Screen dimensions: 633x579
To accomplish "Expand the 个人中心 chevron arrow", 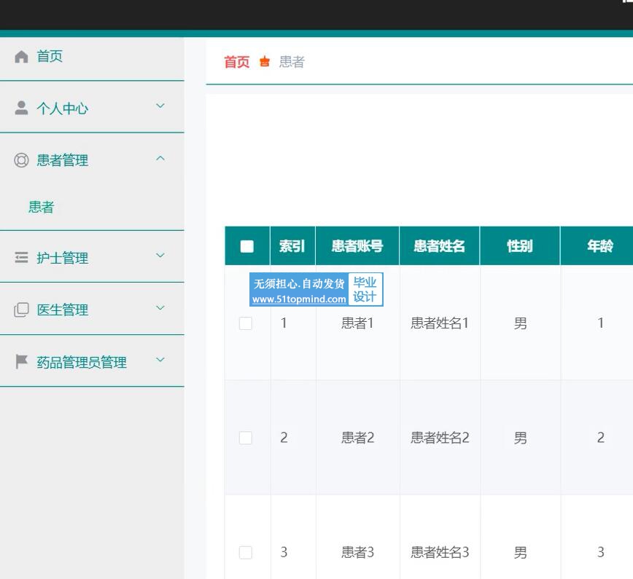I will click(160, 106).
